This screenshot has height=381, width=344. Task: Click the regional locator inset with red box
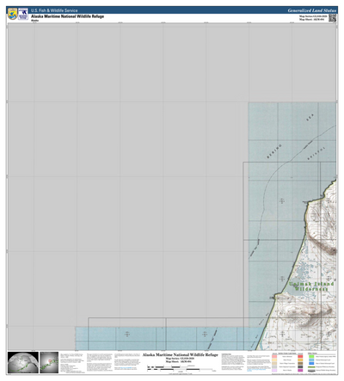tap(49, 362)
